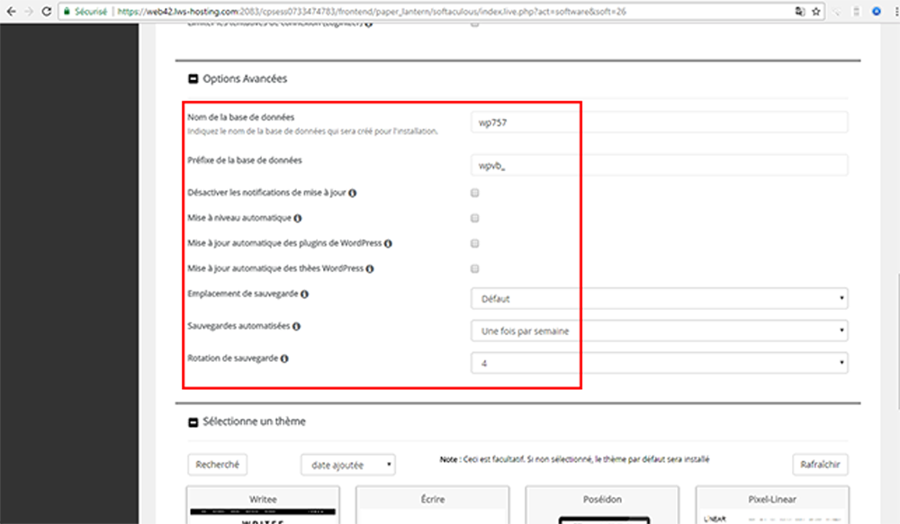Click the Nom de la base de données label
The height and width of the screenshot is (524, 900).
pos(240,117)
